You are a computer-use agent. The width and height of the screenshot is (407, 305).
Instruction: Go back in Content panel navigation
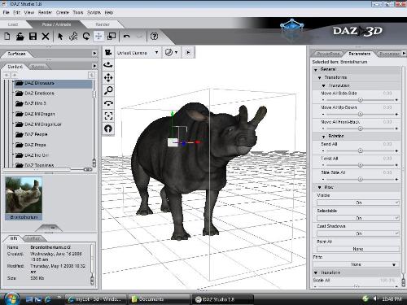point(7,75)
